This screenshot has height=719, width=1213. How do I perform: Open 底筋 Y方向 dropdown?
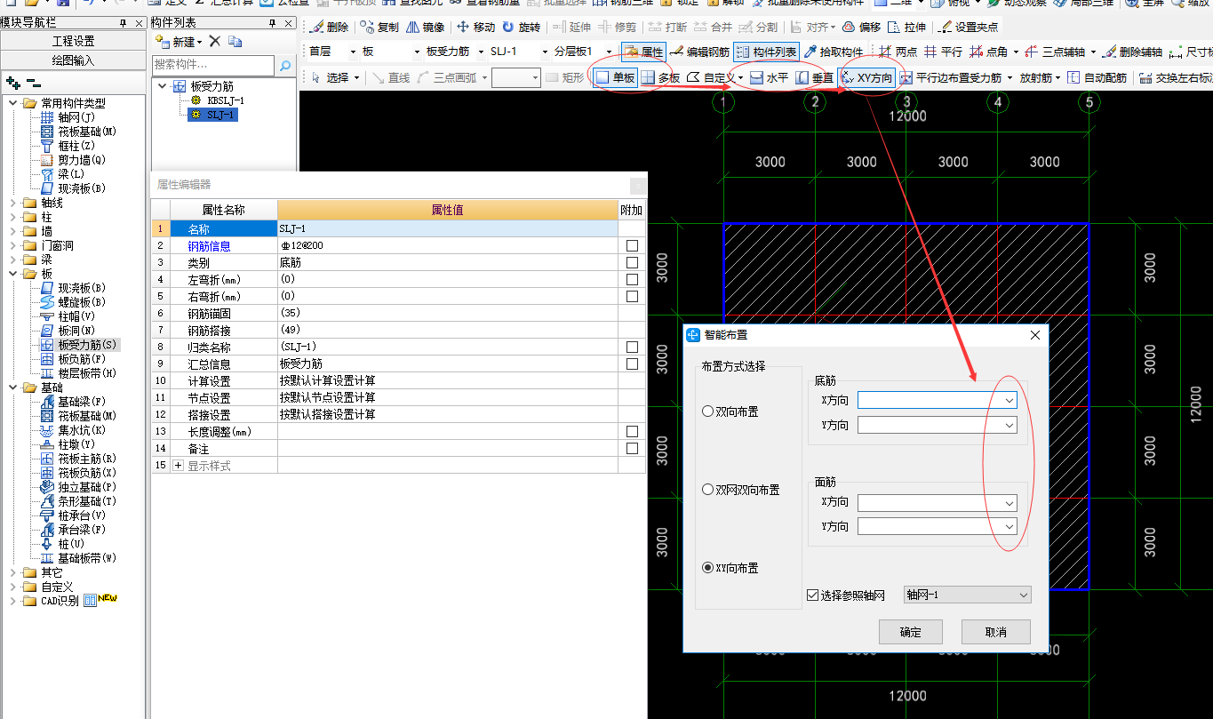point(1009,426)
